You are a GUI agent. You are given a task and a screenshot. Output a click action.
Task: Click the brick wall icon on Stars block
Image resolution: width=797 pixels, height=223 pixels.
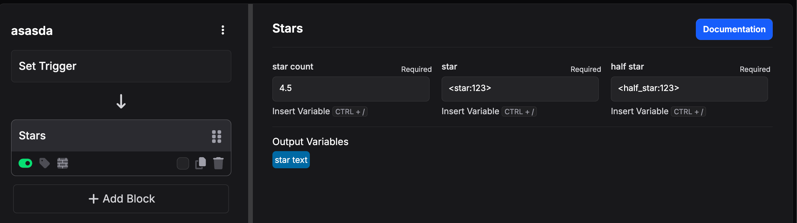tap(63, 163)
